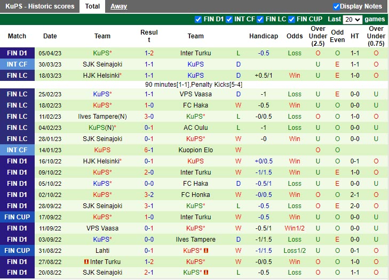The image size is (389, 280).
Task: Click the Over Under (0.75) column header
Action: point(376,36)
